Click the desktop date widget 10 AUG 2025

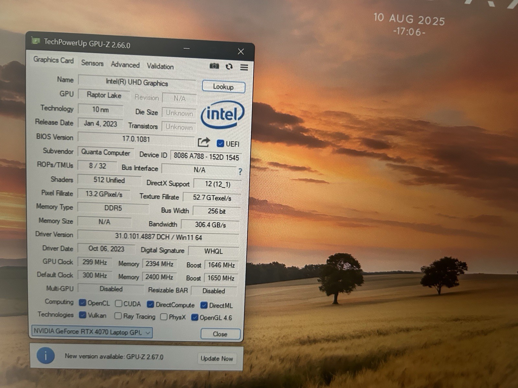(409, 19)
